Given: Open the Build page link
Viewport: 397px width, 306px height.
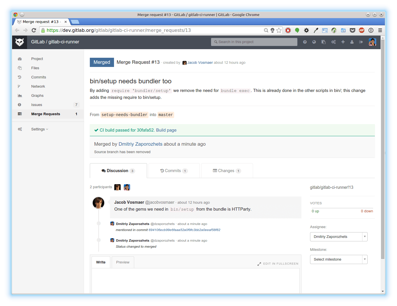Looking at the screenshot, I should pyautogui.click(x=166, y=130).
